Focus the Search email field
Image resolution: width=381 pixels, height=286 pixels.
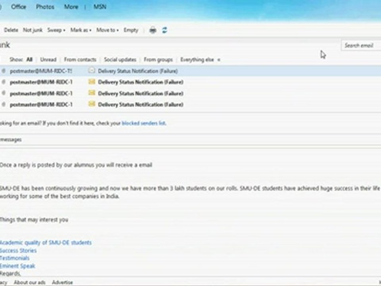361,45
